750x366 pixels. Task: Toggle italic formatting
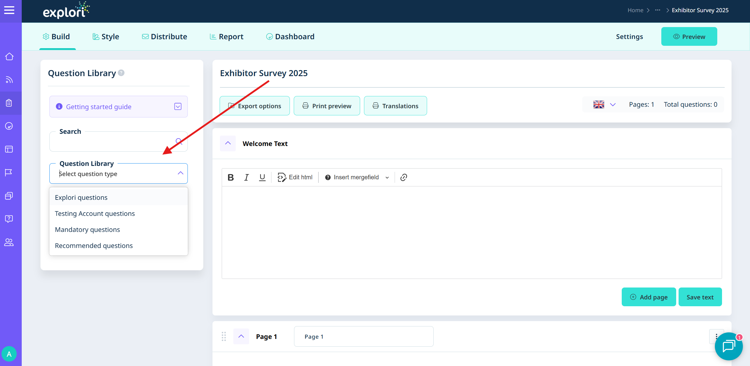coord(246,177)
